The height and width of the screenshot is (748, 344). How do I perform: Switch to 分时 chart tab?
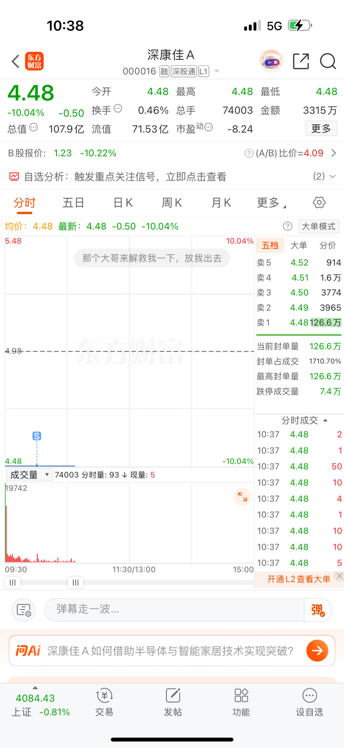(24, 203)
